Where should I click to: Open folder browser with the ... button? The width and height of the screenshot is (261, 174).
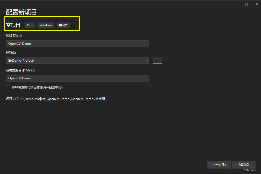[x=157, y=60]
